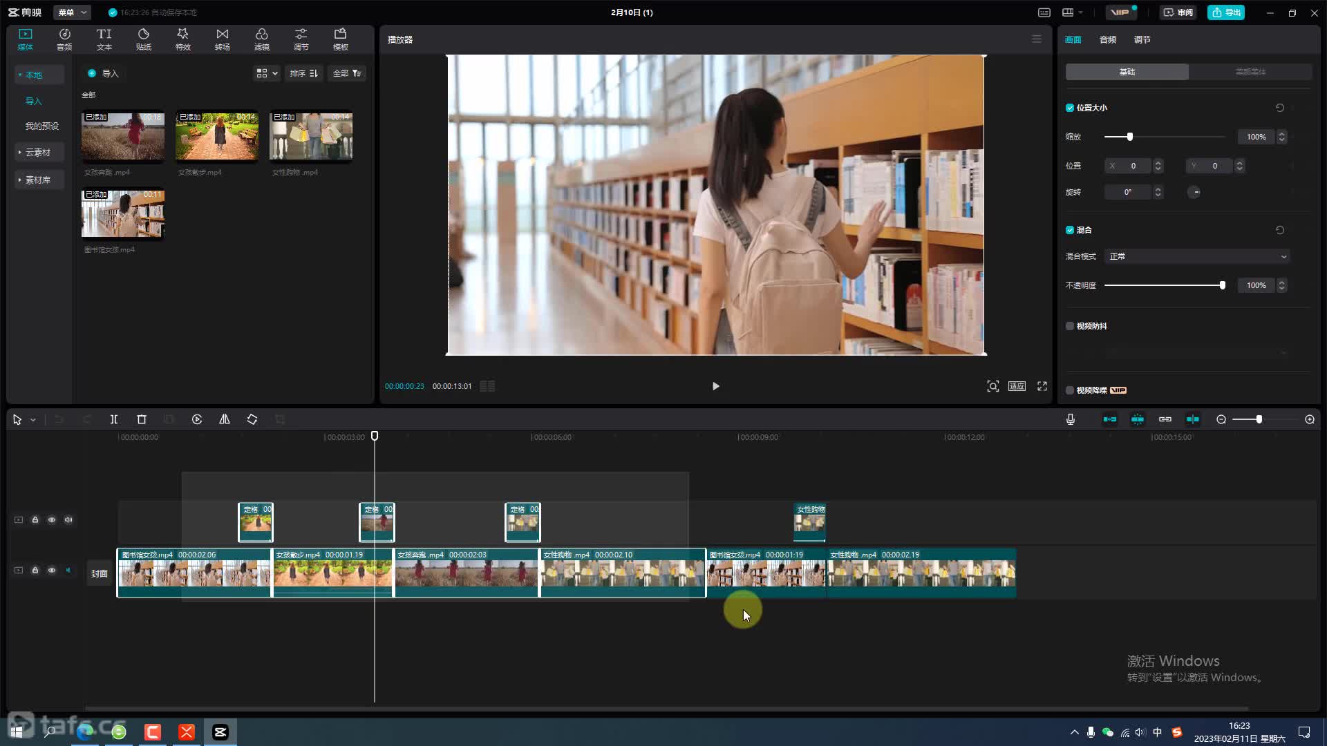This screenshot has width=1327, height=746.
Task: Switch to the 音频 tab in right panel
Action: tap(1108, 39)
